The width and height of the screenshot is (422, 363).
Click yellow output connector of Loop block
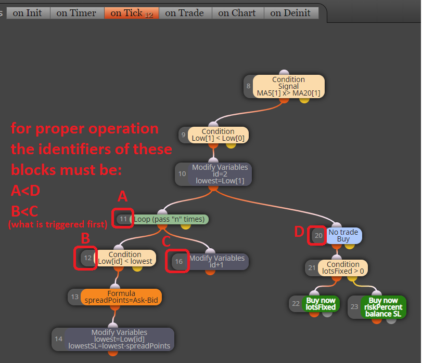(185, 227)
